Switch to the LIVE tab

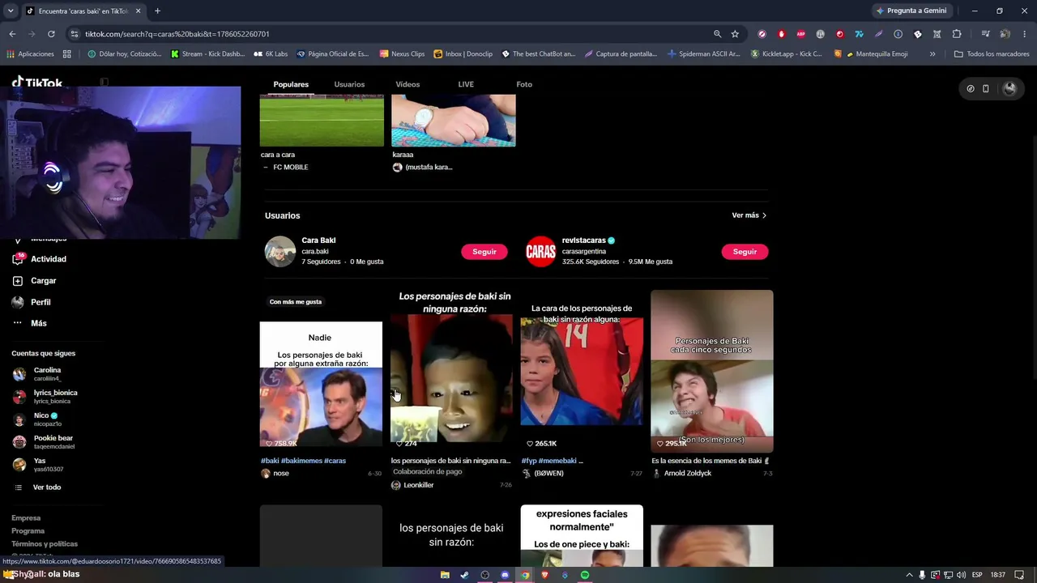tap(466, 84)
